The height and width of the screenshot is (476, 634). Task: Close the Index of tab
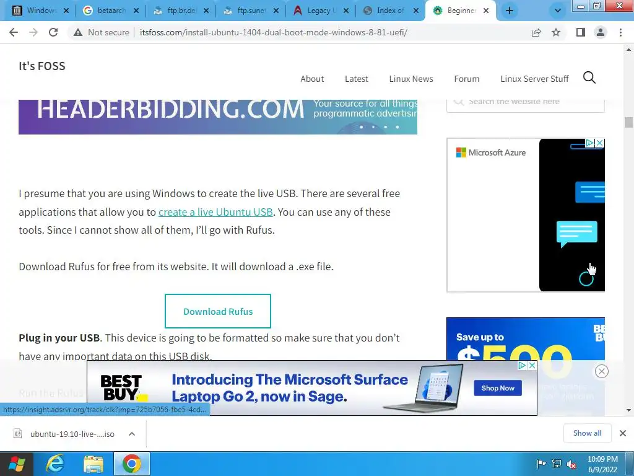416,11
